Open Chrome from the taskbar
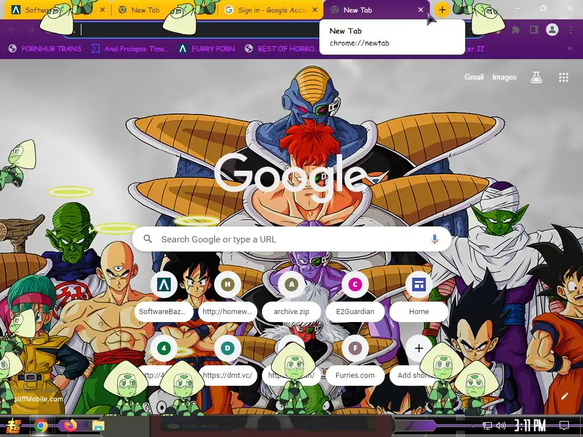The height and width of the screenshot is (437, 583). point(41,426)
